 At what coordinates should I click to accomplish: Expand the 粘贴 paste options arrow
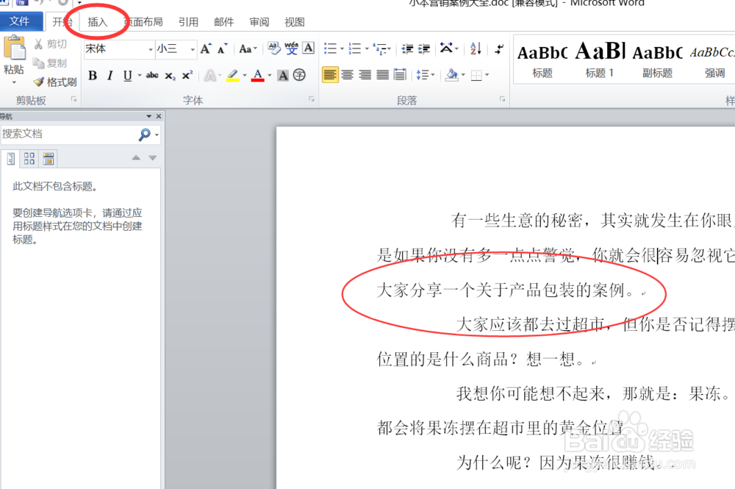[x=13, y=82]
